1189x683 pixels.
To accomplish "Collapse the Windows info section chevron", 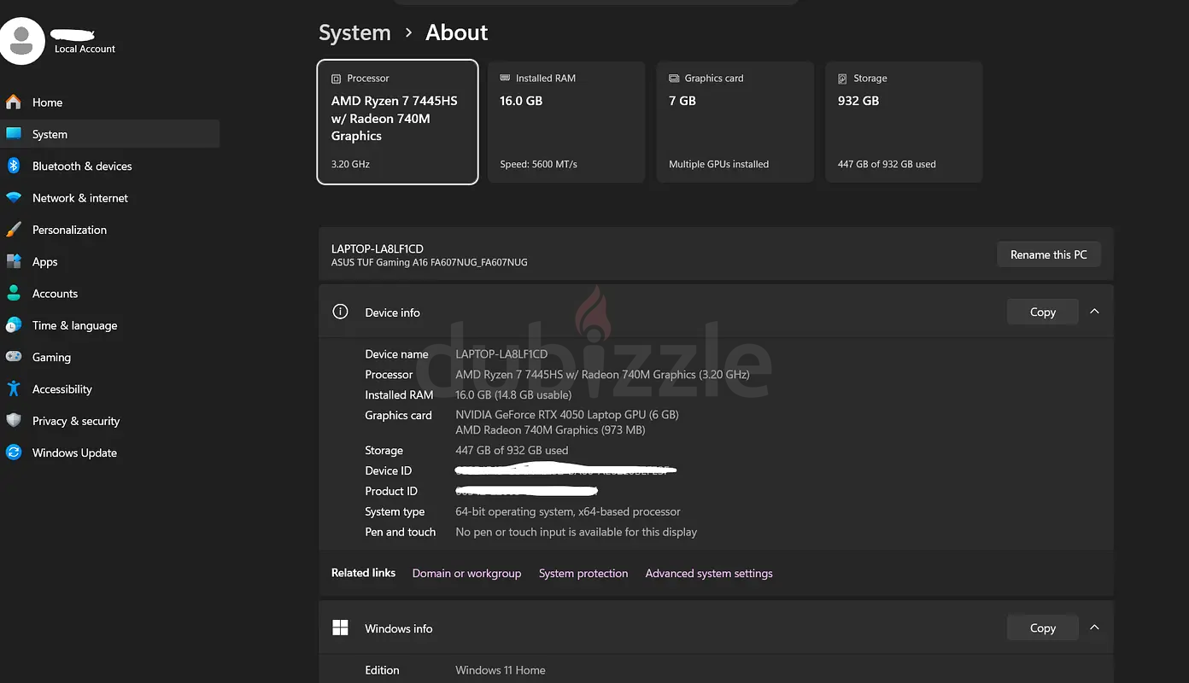I will click(x=1094, y=628).
